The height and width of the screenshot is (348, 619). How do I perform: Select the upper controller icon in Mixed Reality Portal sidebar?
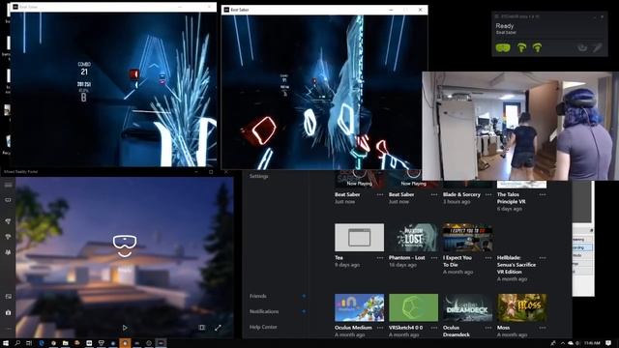(x=8, y=221)
